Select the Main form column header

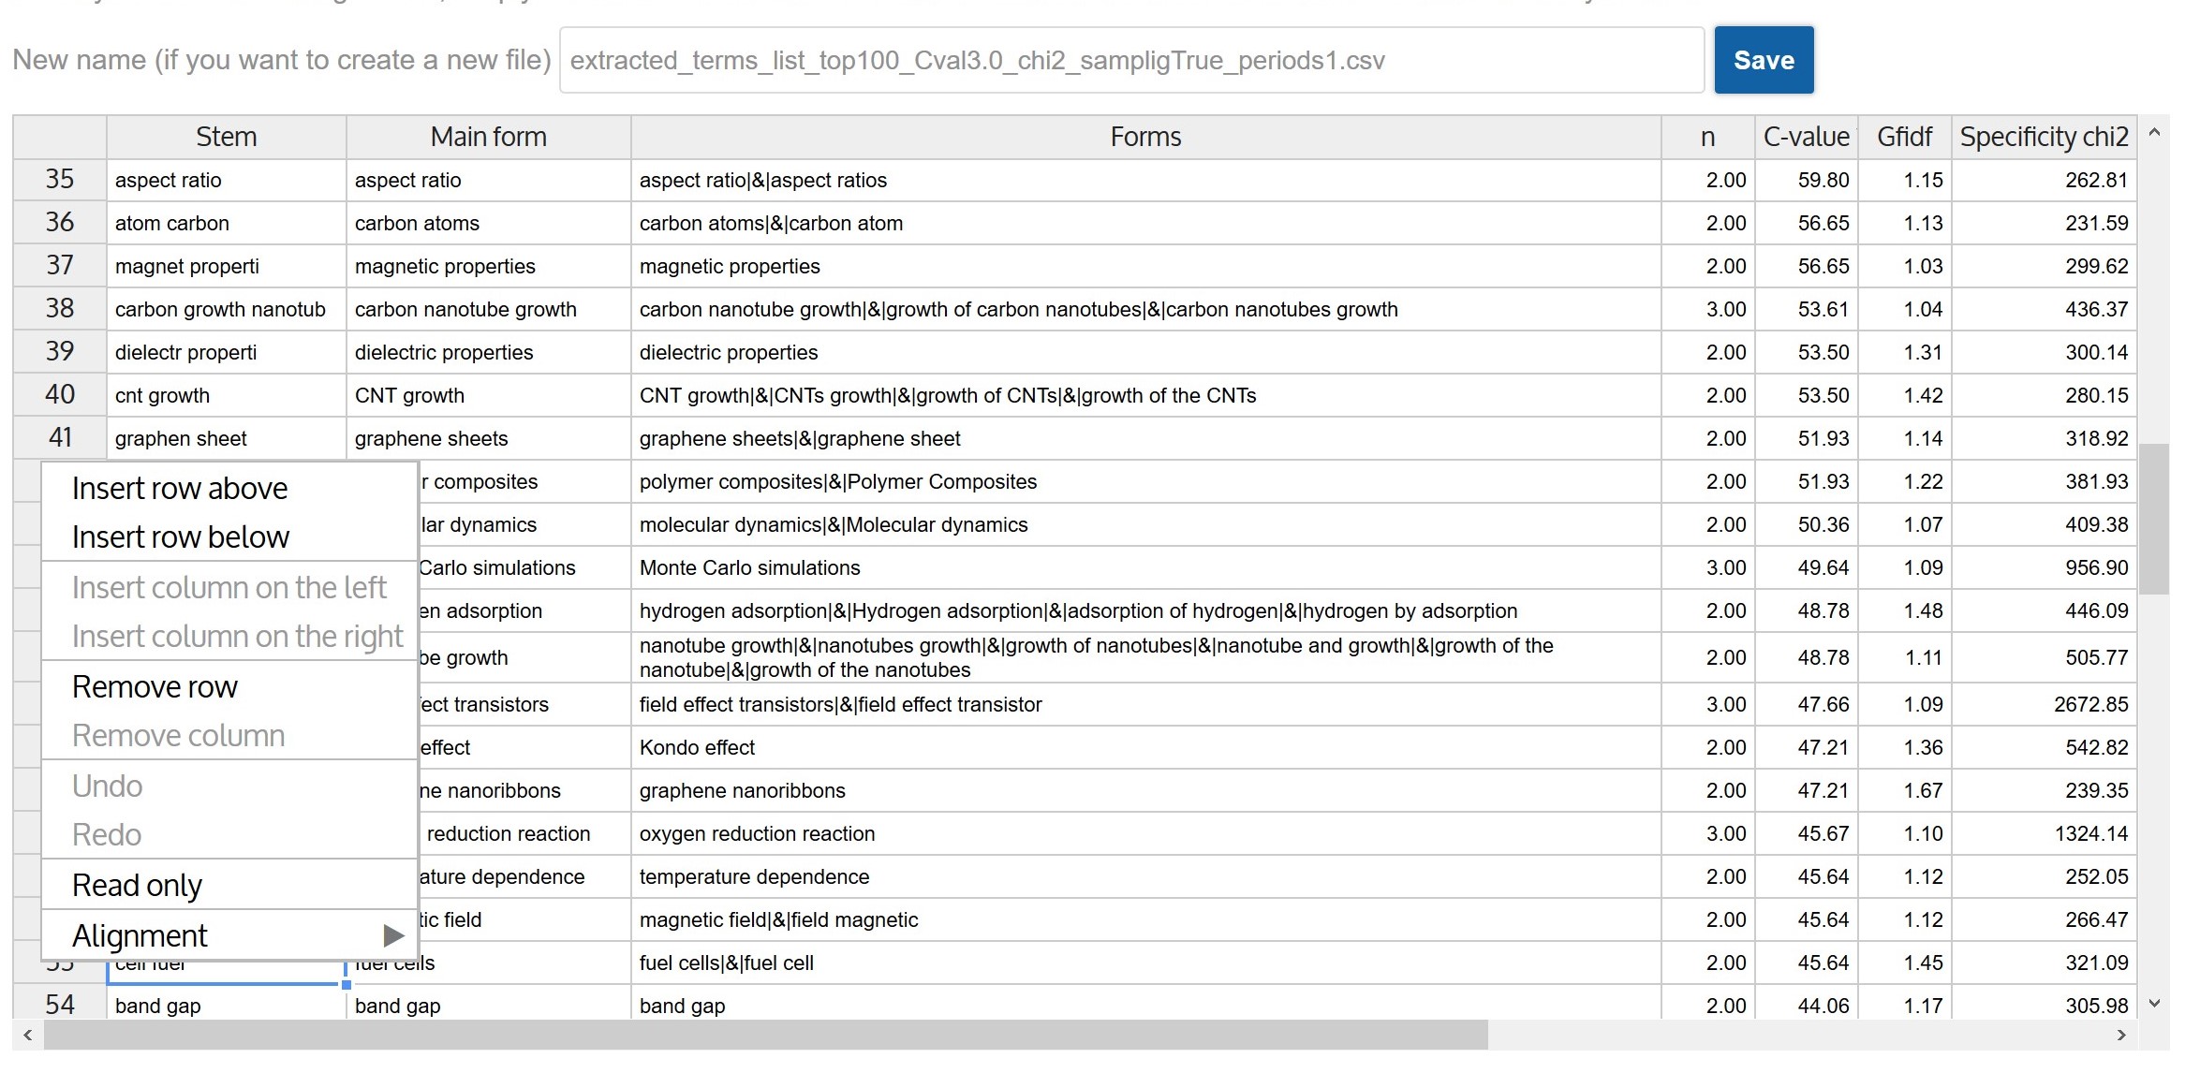pos(489,137)
